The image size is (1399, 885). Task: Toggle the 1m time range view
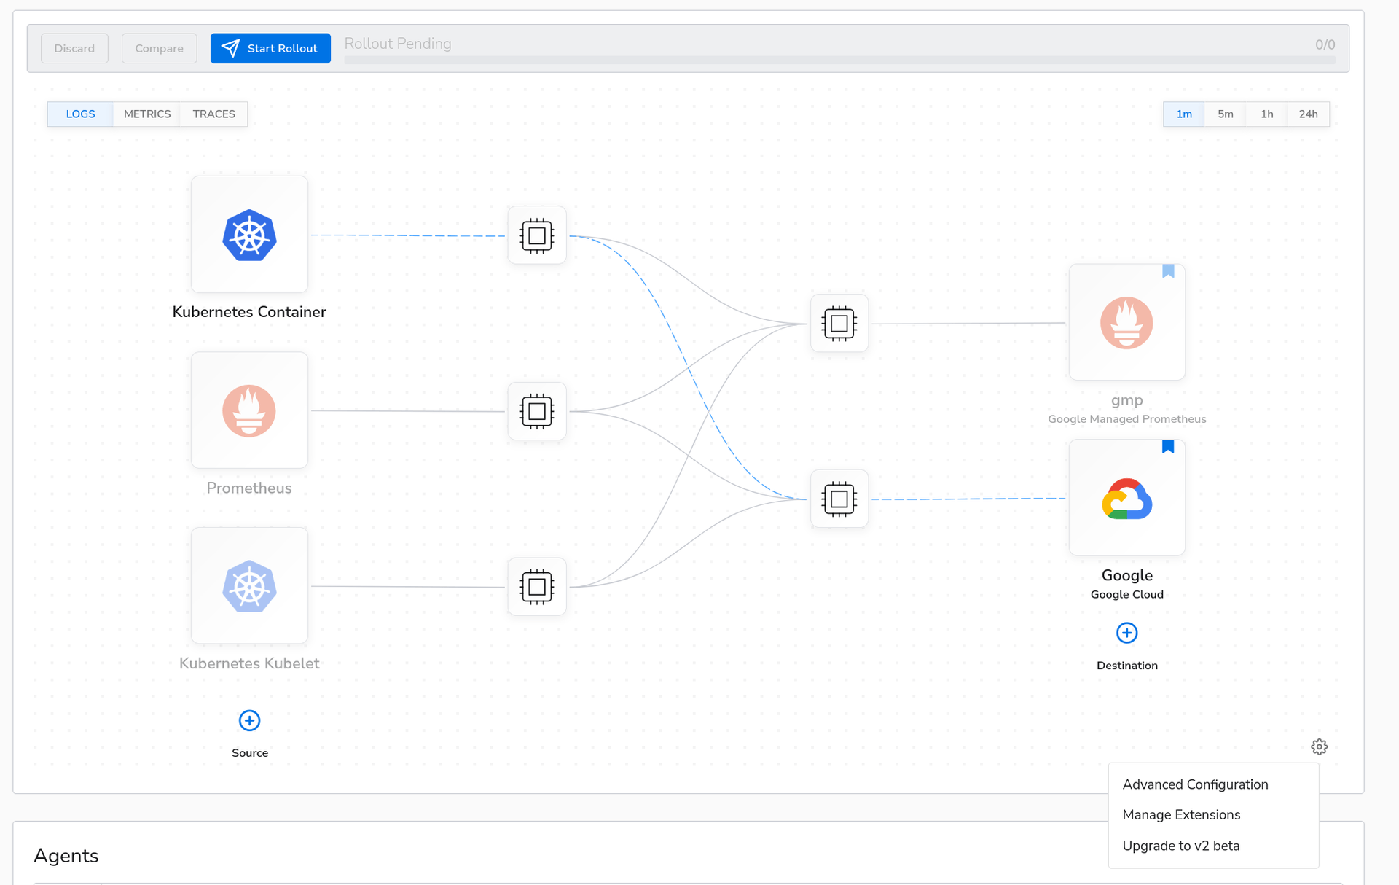coord(1182,113)
